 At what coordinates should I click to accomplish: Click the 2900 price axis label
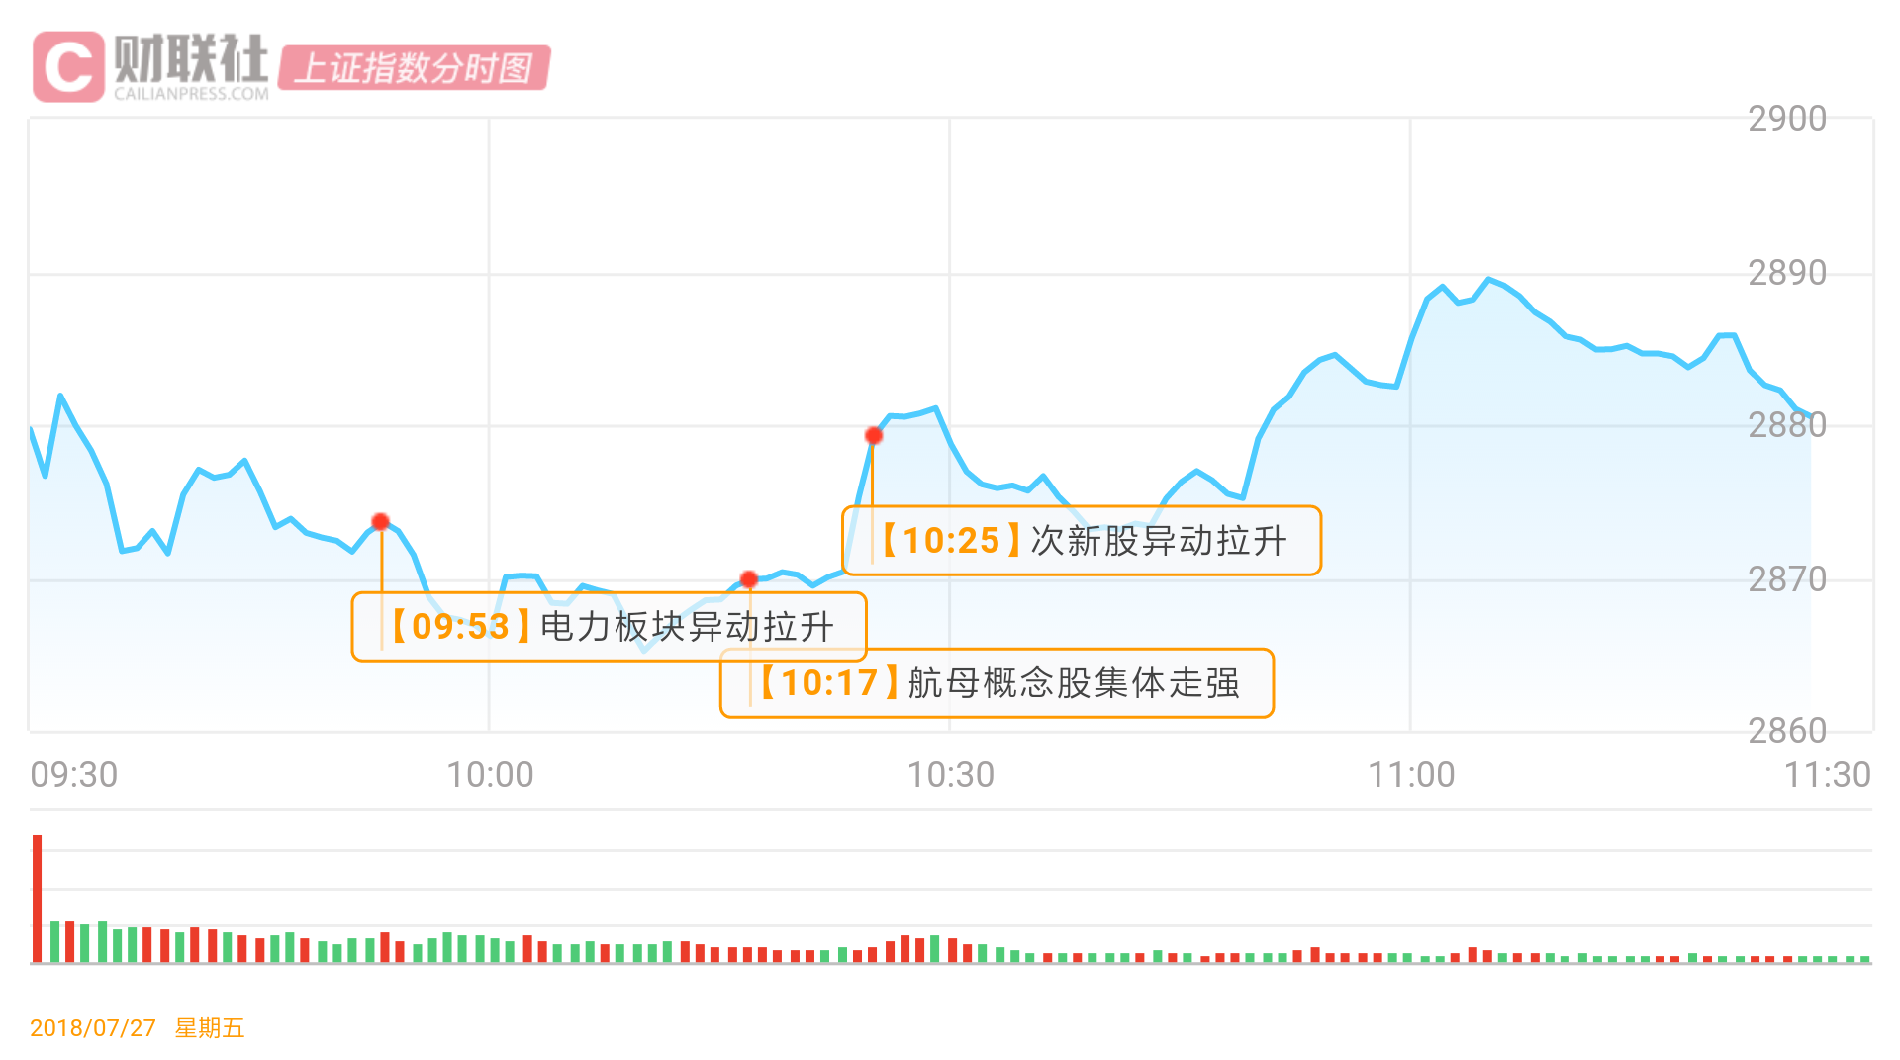(x=1787, y=119)
